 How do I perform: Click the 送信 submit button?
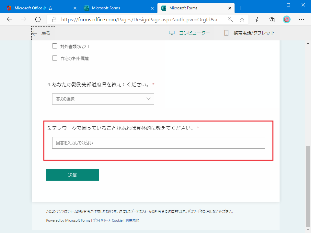point(73,175)
